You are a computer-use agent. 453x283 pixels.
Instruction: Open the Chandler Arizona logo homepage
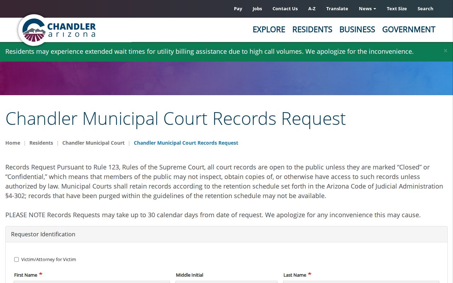[57, 30]
